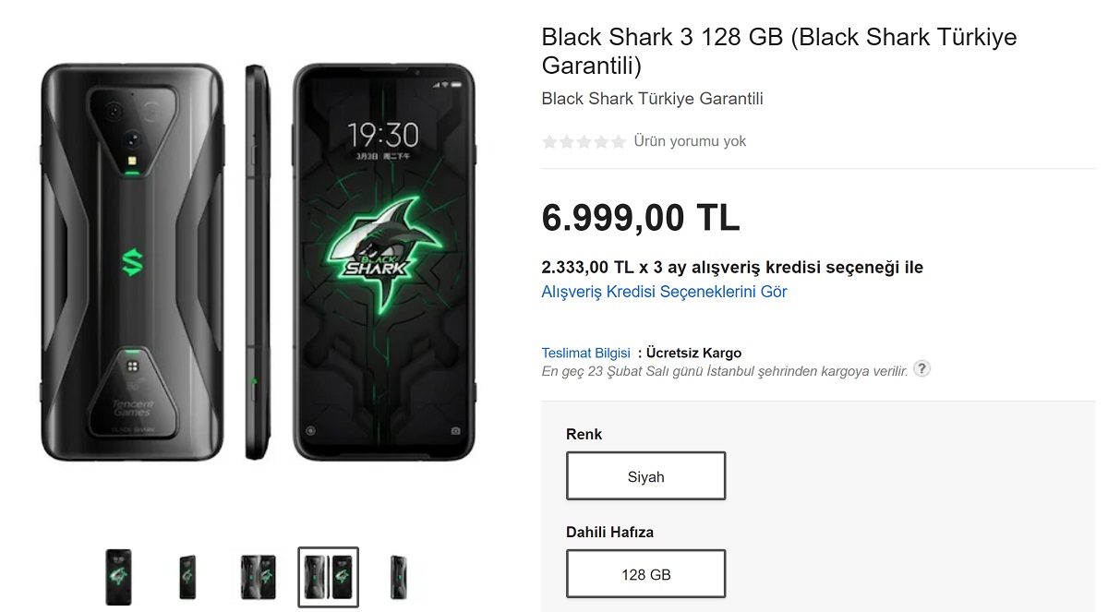Open third thumbnail showing back and front

(258, 577)
